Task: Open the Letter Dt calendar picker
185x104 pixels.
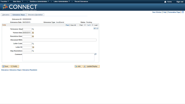Action: 33,47
